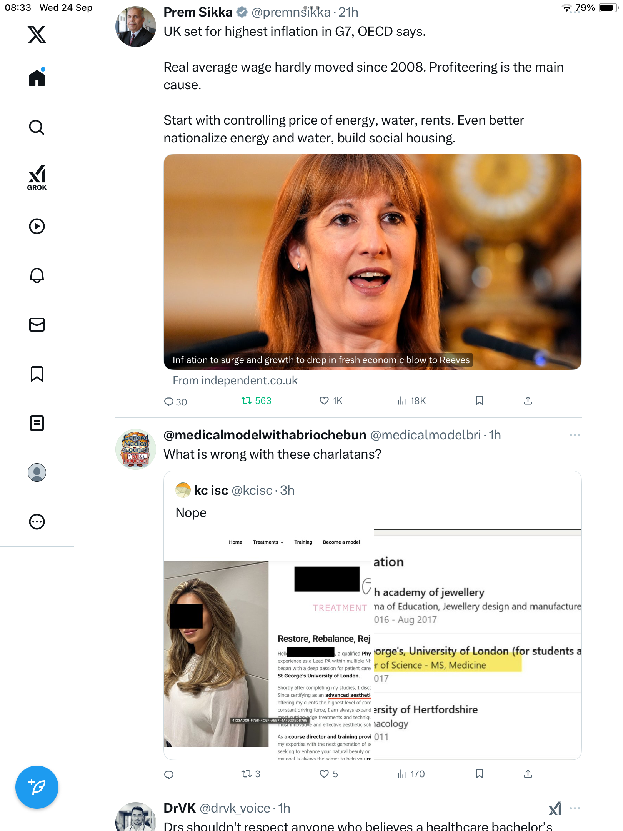This screenshot has width=623, height=831.
Task: Click the X logo at top of sidebar
Action: coord(37,35)
